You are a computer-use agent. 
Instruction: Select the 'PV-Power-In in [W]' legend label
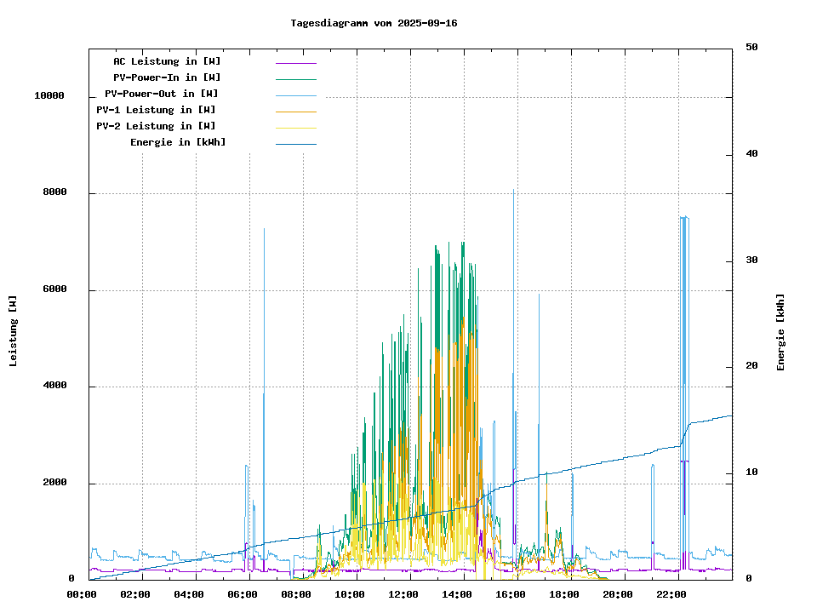[167, 77]
